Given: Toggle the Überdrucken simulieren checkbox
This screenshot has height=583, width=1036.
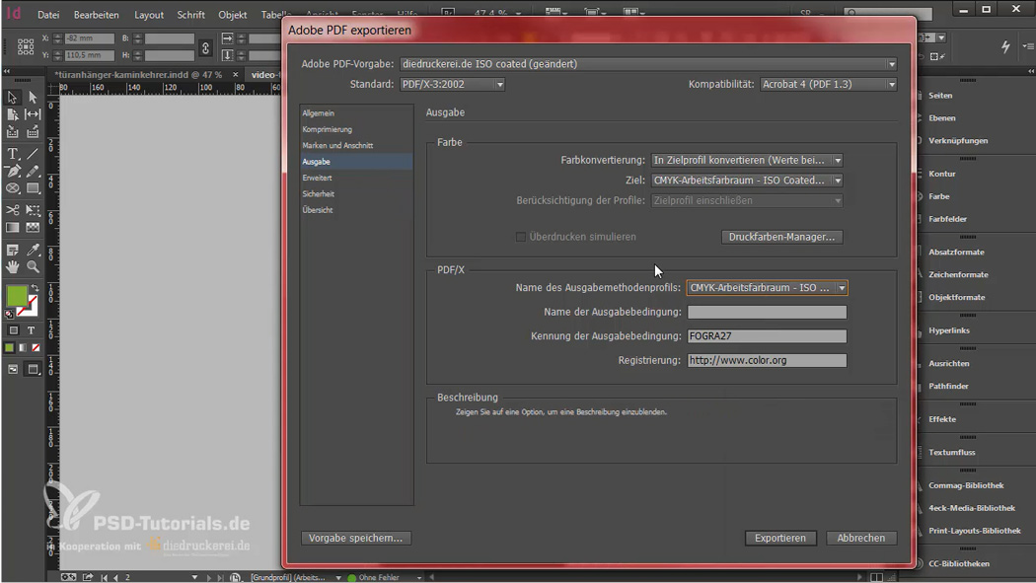Looking at the screenshot, I should (x=521, y=237).
